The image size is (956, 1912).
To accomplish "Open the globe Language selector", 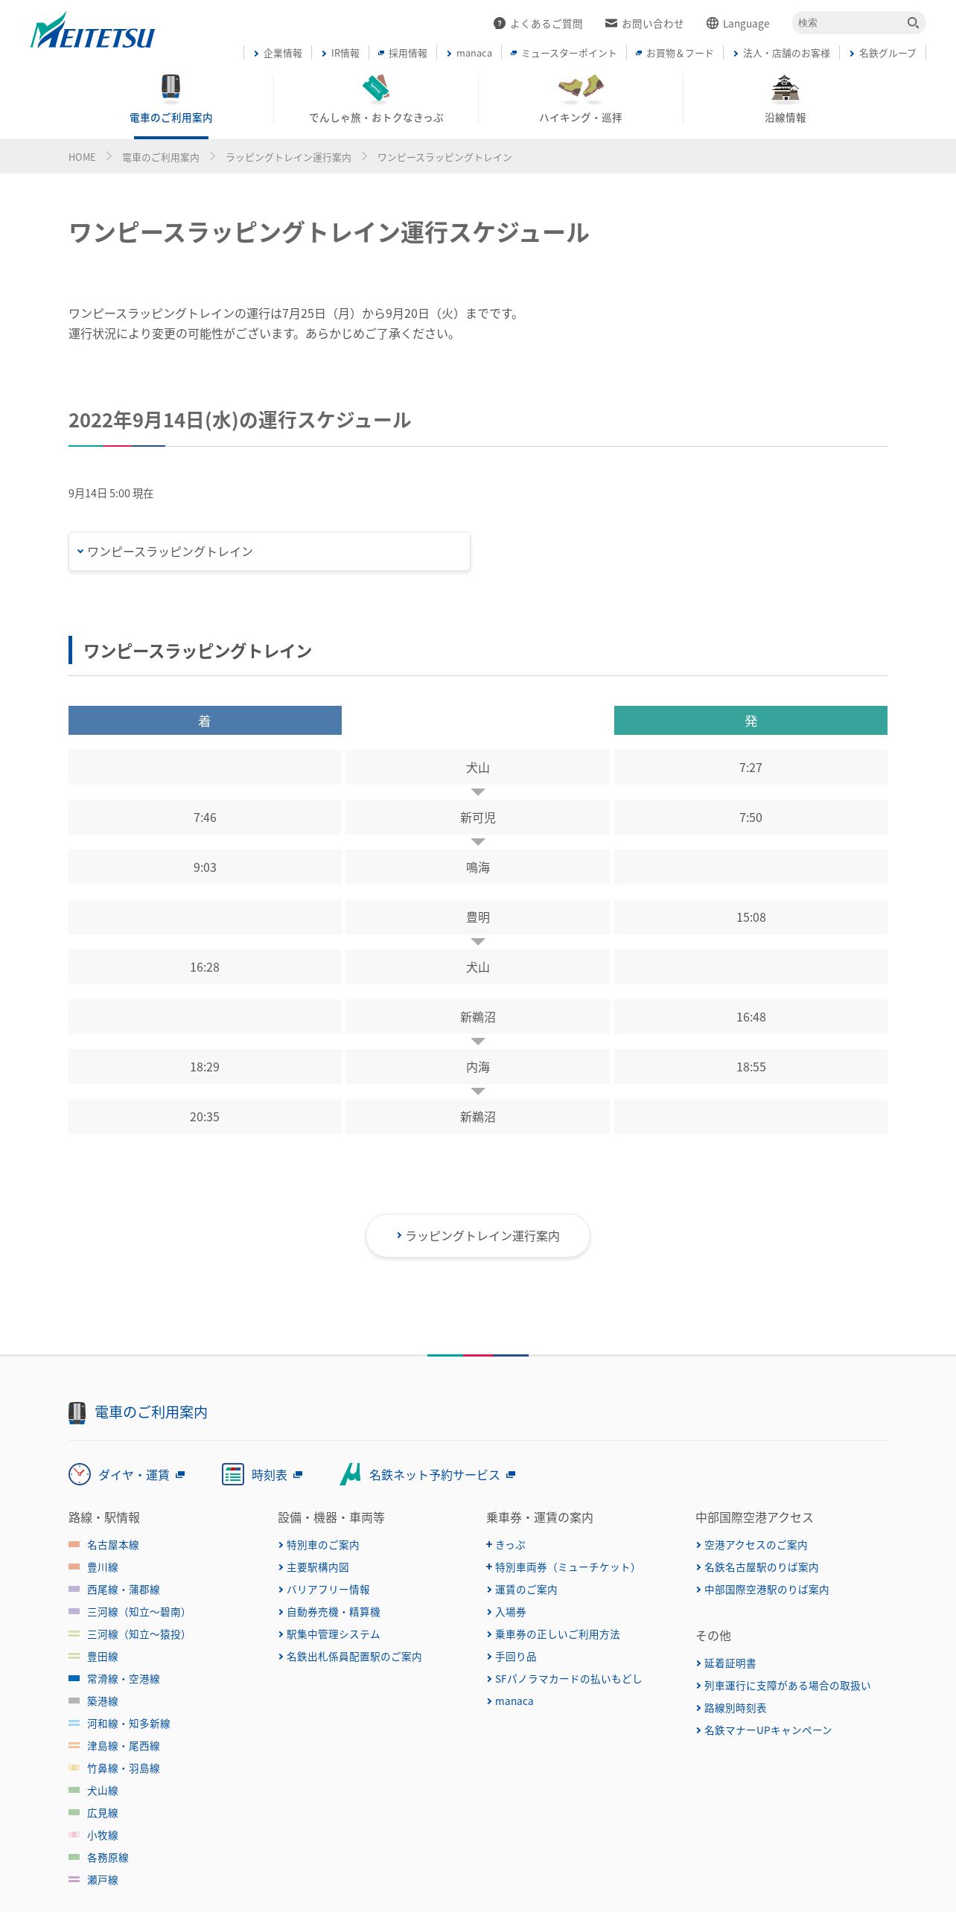I will coord(738,24).
